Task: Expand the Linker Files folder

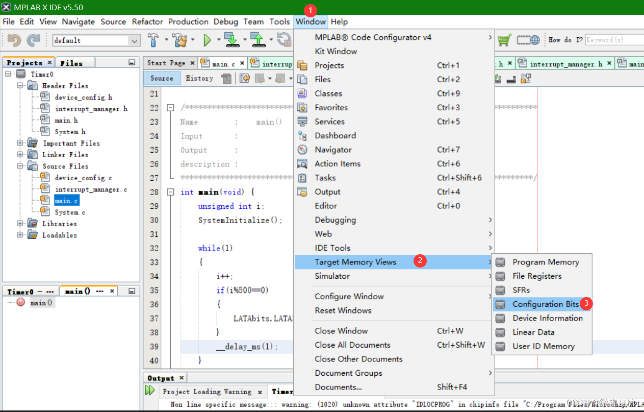Action: coord(20,155)
